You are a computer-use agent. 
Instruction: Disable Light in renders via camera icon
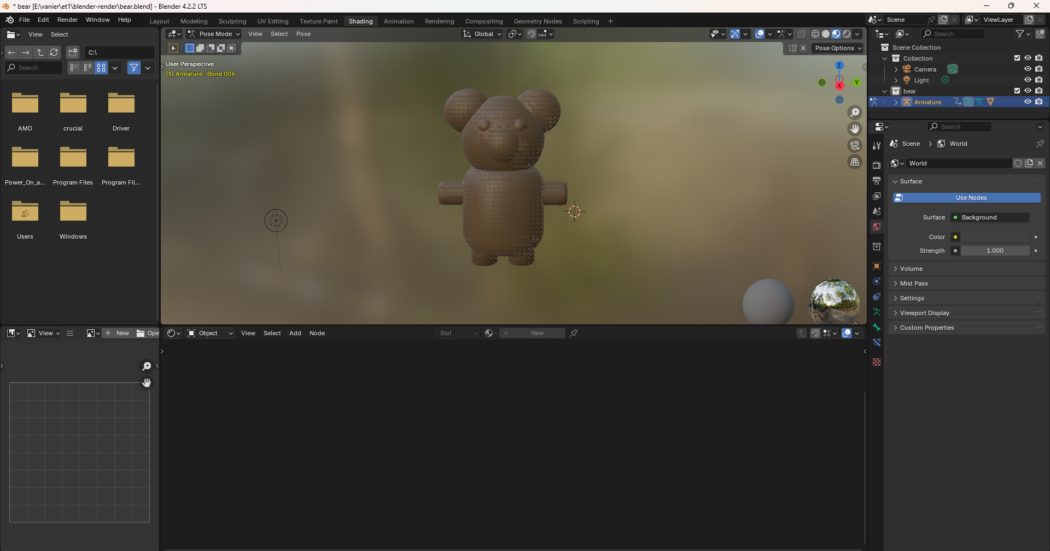coord(1039,80)
